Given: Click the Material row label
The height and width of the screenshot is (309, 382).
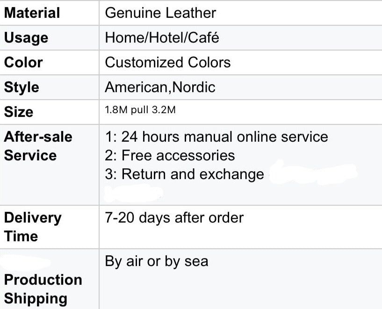Looking at the screenshot, I should pos(32,13).
